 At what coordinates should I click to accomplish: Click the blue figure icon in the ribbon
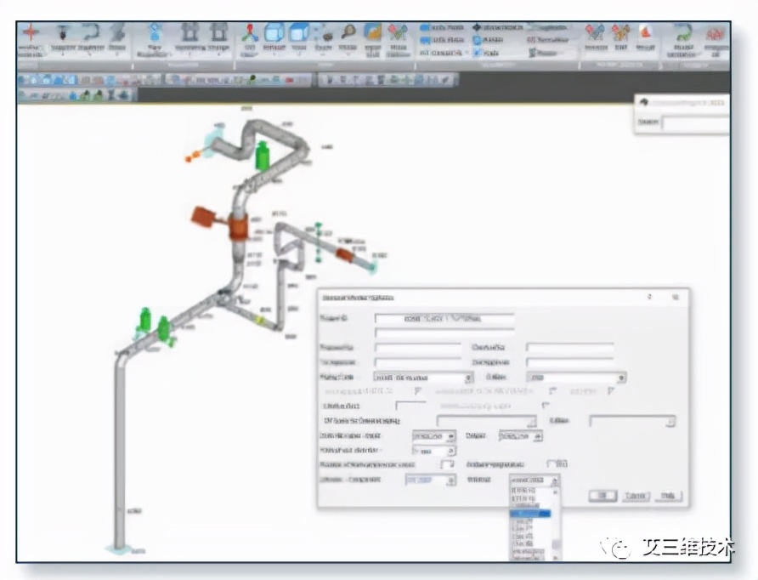[155, 32]
